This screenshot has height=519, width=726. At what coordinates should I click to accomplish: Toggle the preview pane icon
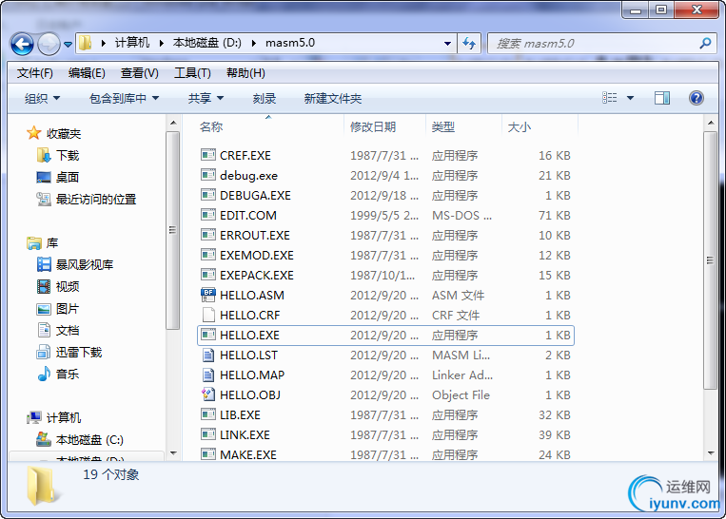[662, 98]
